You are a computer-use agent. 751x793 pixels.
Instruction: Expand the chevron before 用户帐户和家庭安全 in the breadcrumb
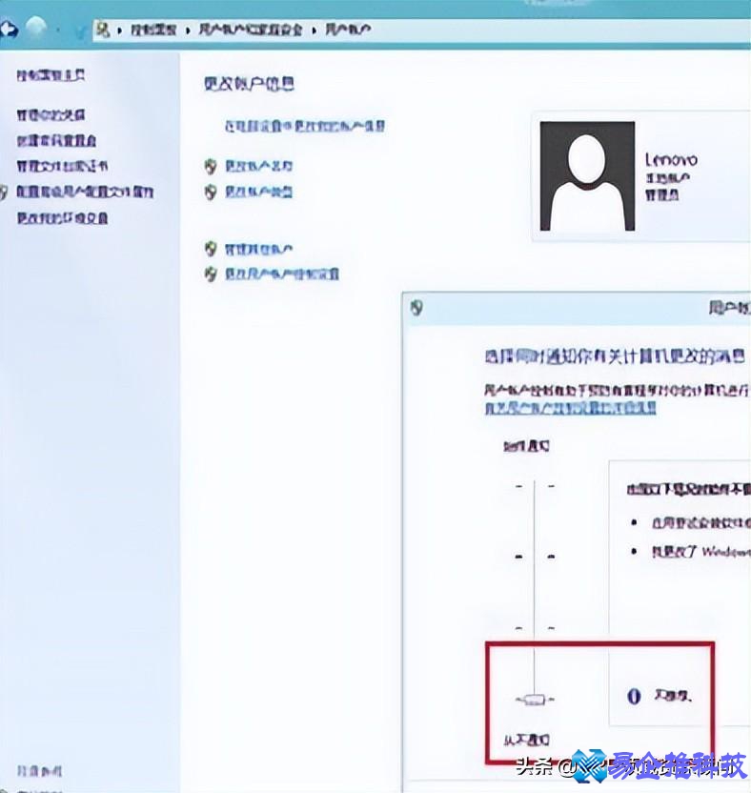coord(188,30)
